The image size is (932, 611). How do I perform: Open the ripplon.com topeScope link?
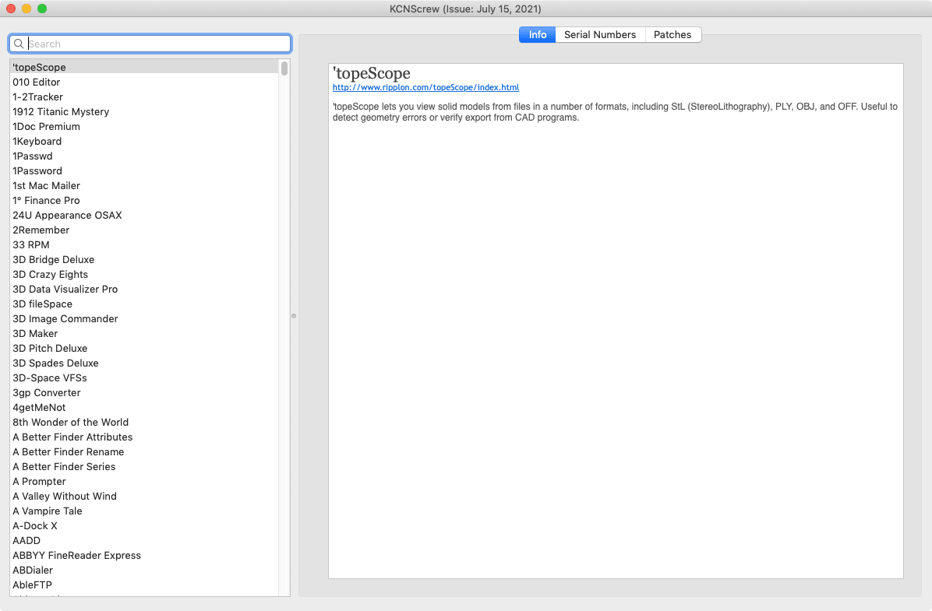(x=425, y=88)
